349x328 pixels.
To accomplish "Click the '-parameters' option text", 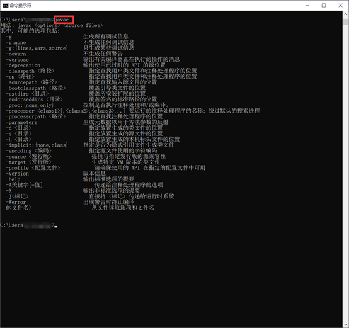I will (21, 122).
